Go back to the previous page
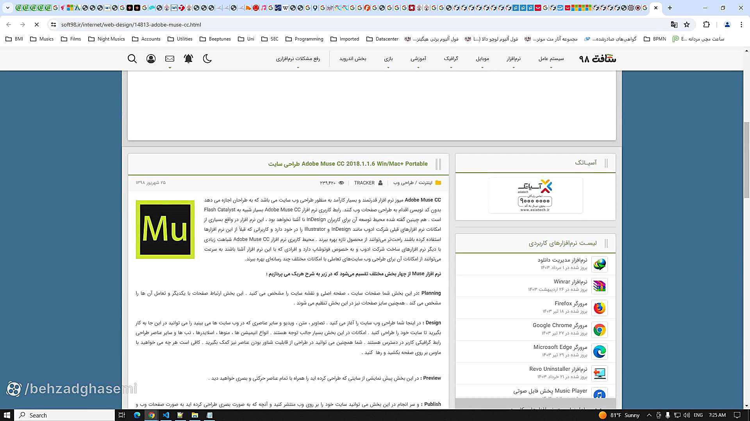The image size is (750, 421). pos(9,25)
